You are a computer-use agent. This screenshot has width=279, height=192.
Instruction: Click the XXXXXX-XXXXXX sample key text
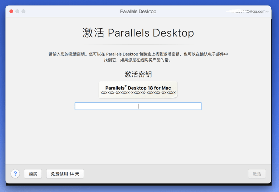[x=138, y=93]
